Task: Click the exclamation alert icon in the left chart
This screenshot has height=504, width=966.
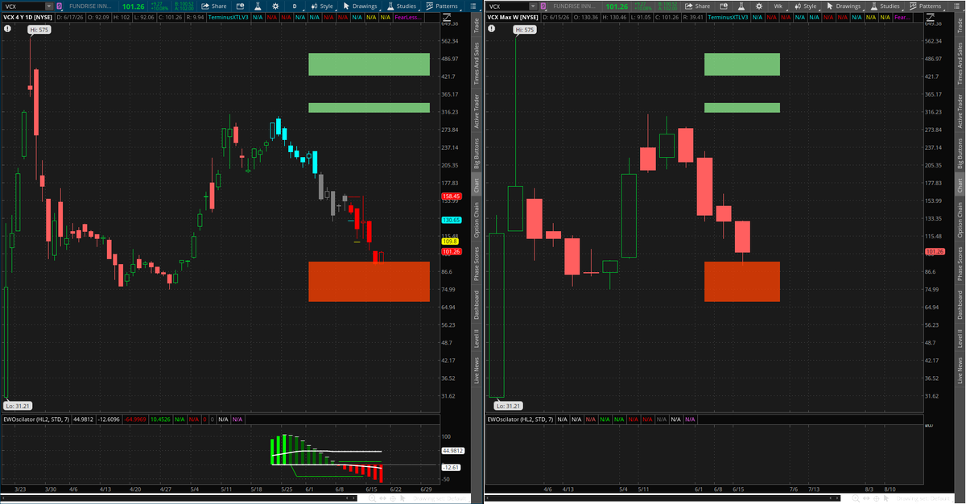Action: click(x=7, y=28)
